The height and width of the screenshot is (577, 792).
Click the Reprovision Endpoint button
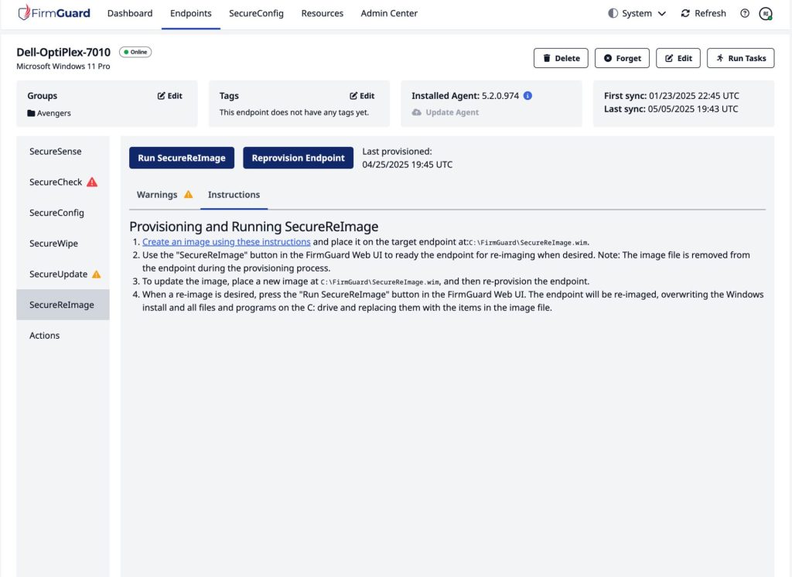[x=298, y=157]
